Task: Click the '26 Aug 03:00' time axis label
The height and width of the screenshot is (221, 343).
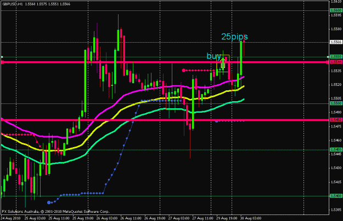Action: point(107,218)
